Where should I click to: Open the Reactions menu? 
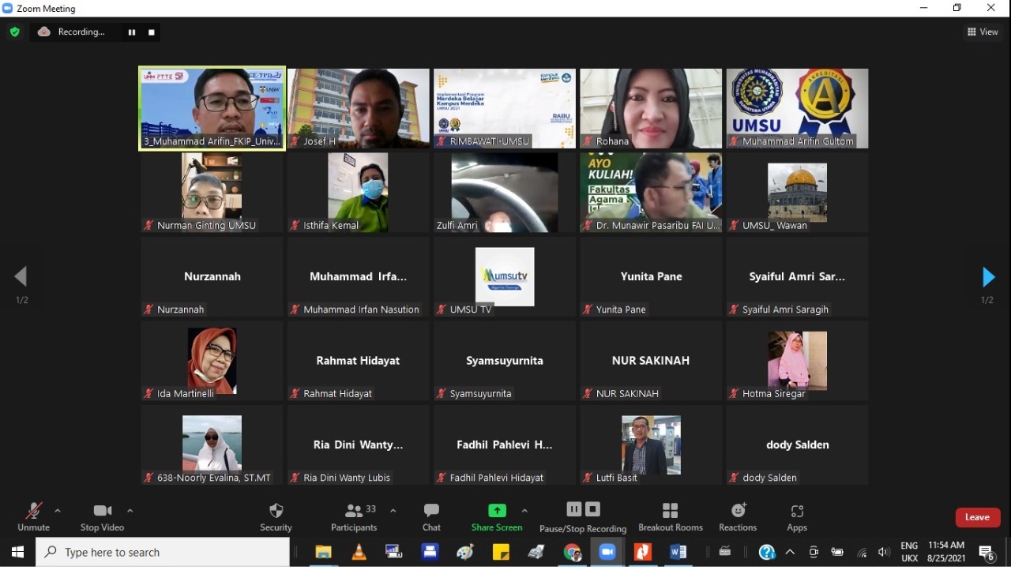coord(738,516)
